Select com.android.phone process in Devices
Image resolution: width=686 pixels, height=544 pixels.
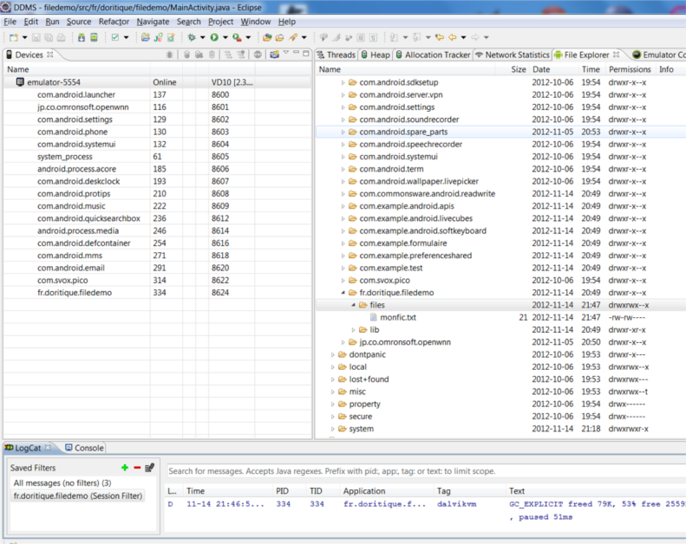72,132
